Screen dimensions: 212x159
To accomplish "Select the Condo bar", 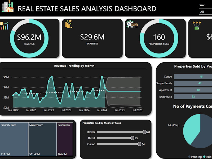I will tap(193, 77).
